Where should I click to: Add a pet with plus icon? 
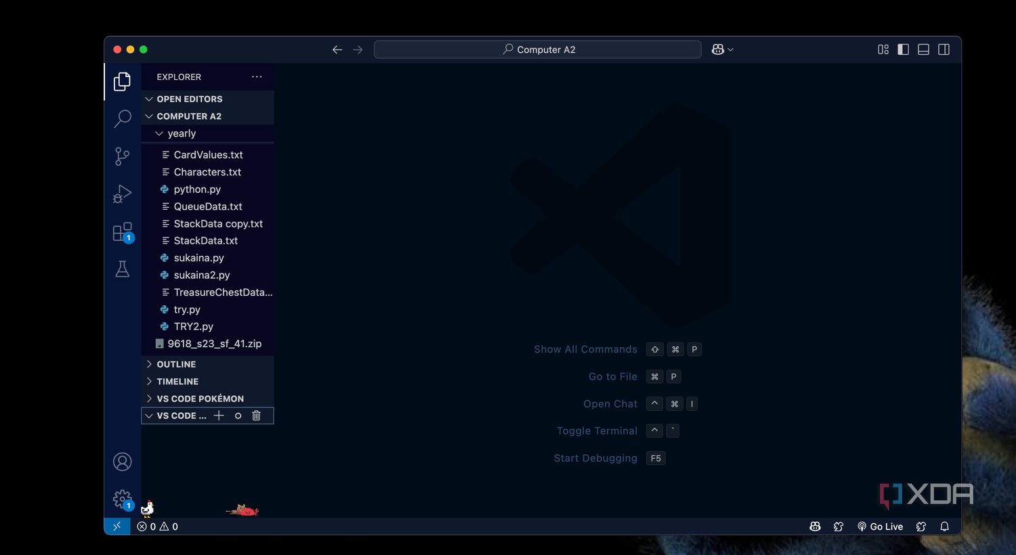pyautogui.click(x=219, y=416)
